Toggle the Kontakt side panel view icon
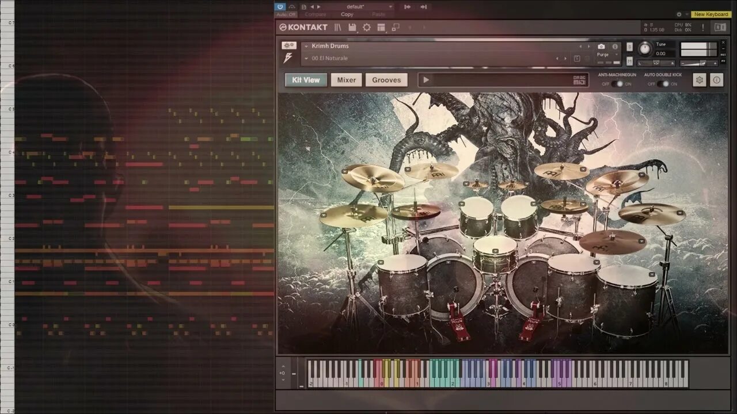The width and height of the screenshot is (737, 414). [x=720, y=27]
